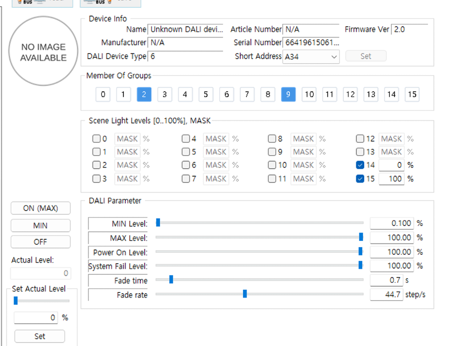This screenshot has width=453, height=346.
Task: Uncheck the scene 14 checkbox
Action: tap(360, 165)
